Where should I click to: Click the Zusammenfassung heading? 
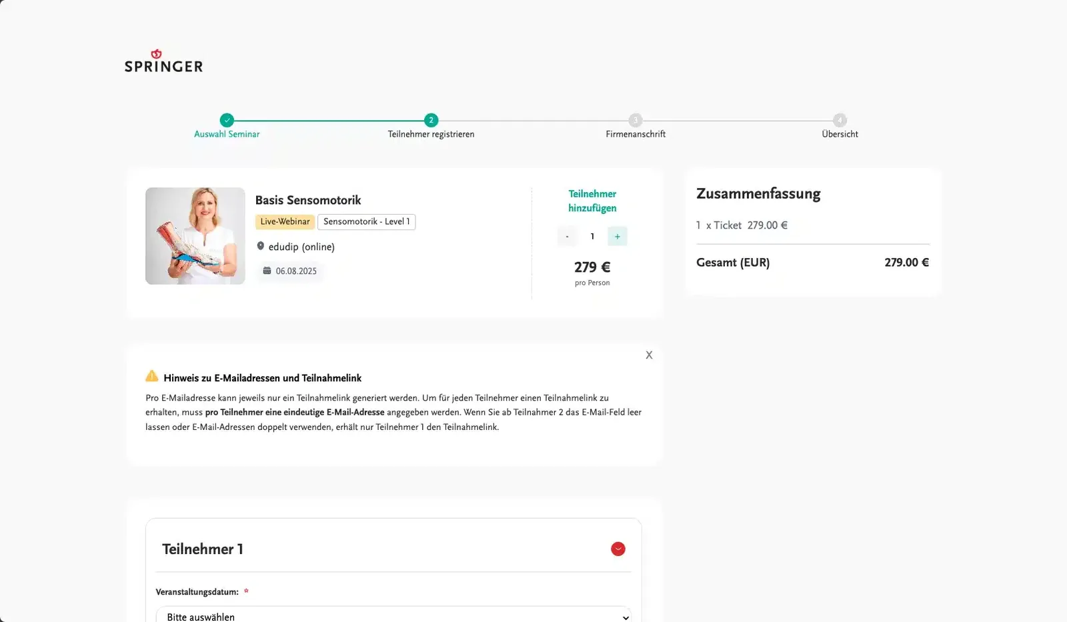pos(758,194)
